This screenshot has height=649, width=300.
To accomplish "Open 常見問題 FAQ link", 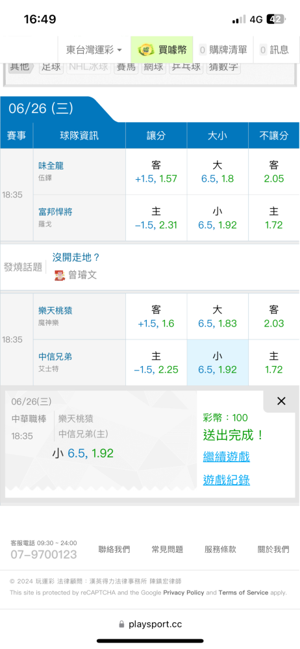I will point(167,549).
